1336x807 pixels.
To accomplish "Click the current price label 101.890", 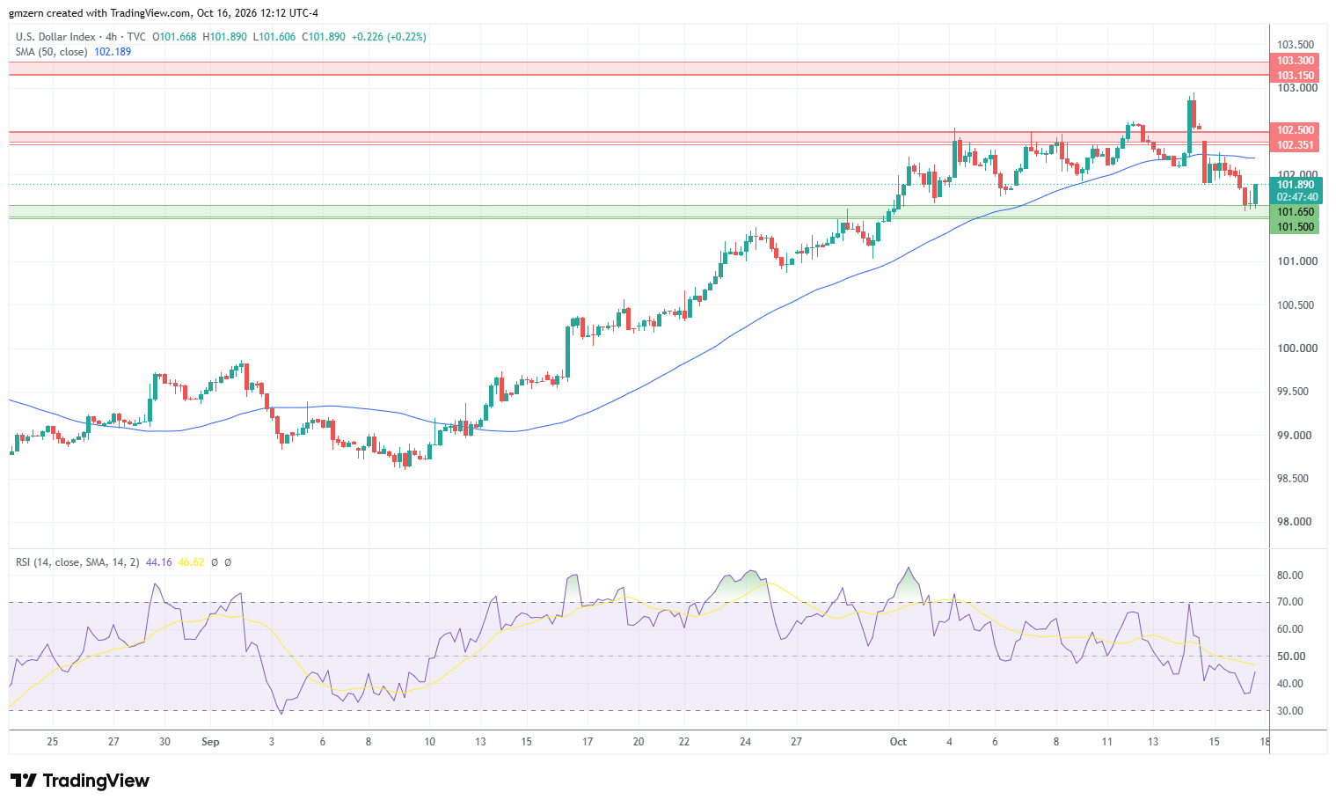I will pos(1296,185).
